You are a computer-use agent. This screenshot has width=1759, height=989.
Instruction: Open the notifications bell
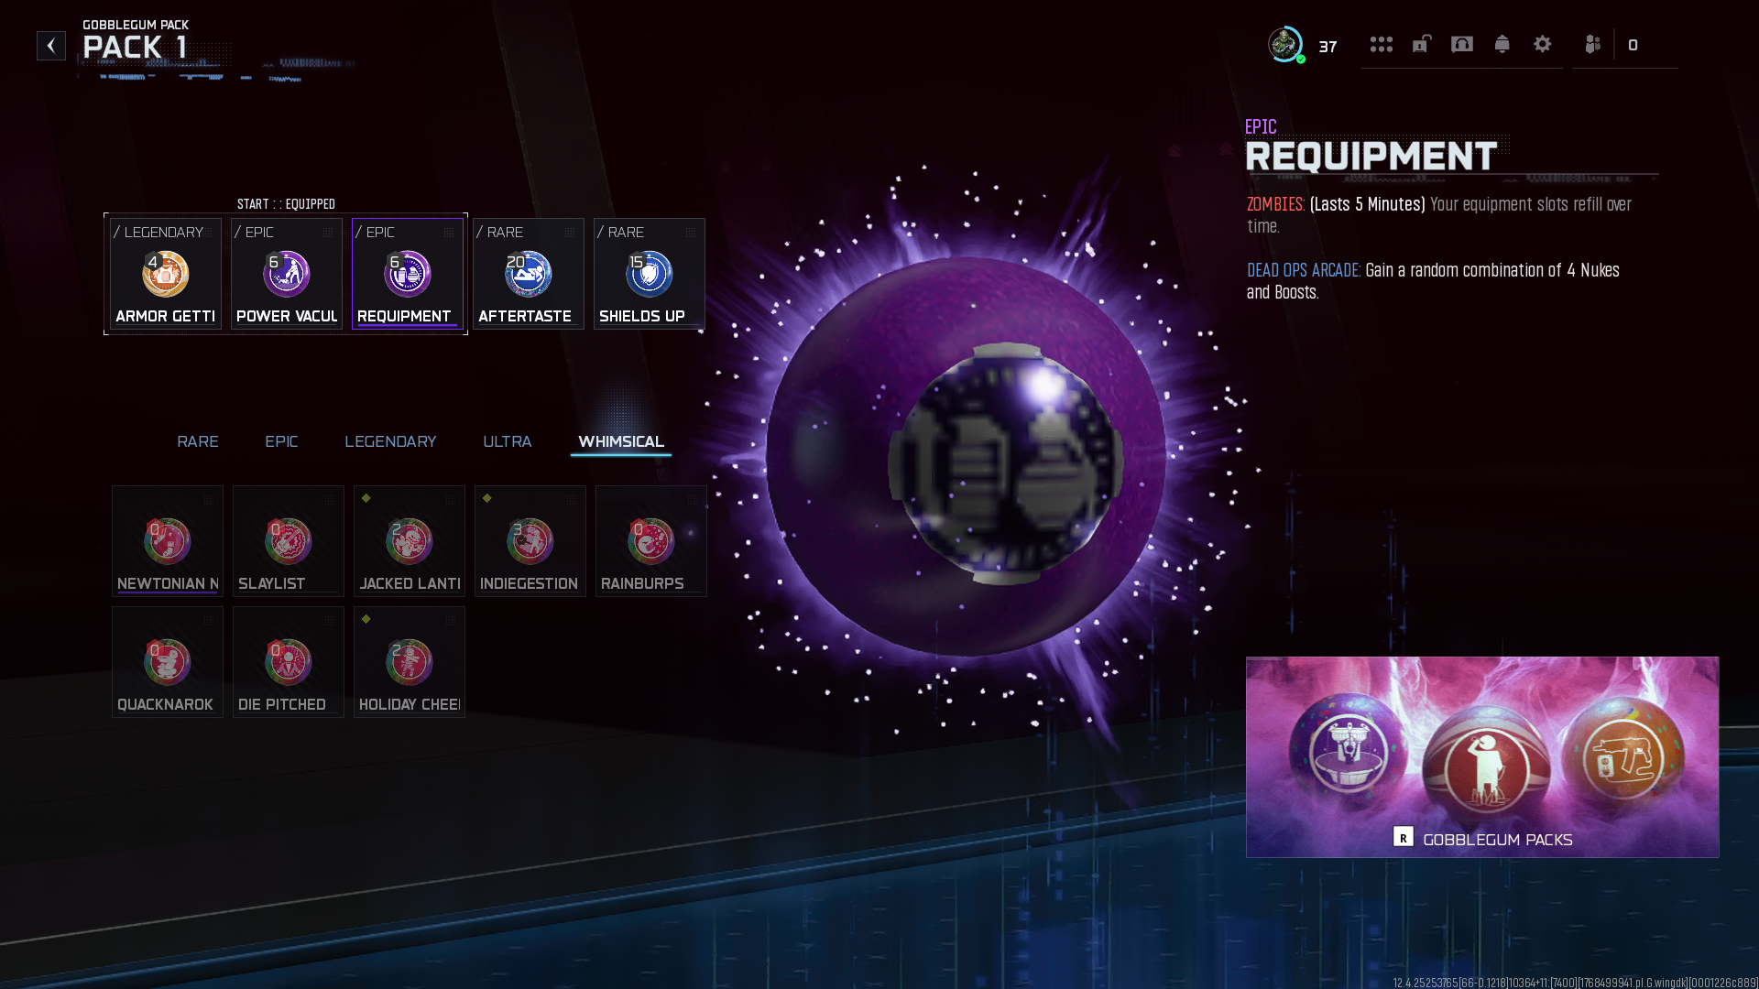pyautogui.click(x=1502, y=44)
